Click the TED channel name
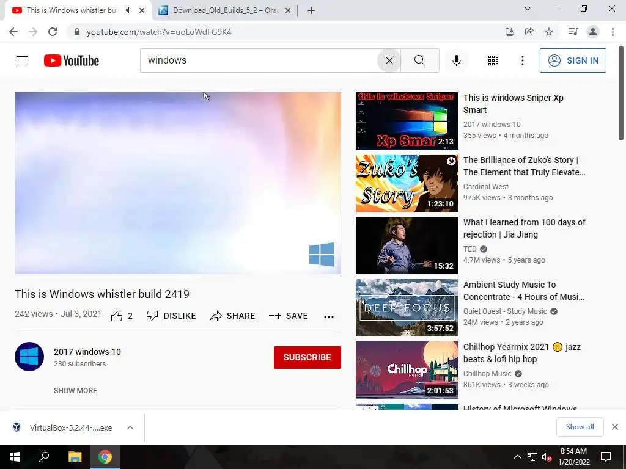This screenshot has width=626, height=469. [x=470, y=249]
